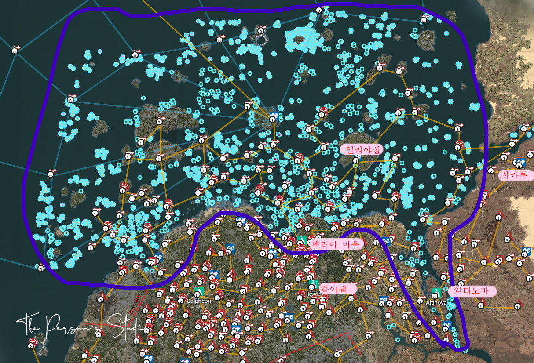534x363 pixels.
Task: Select the 0 node beside the ring-shaped island
Action: click(x=261, y=31)
